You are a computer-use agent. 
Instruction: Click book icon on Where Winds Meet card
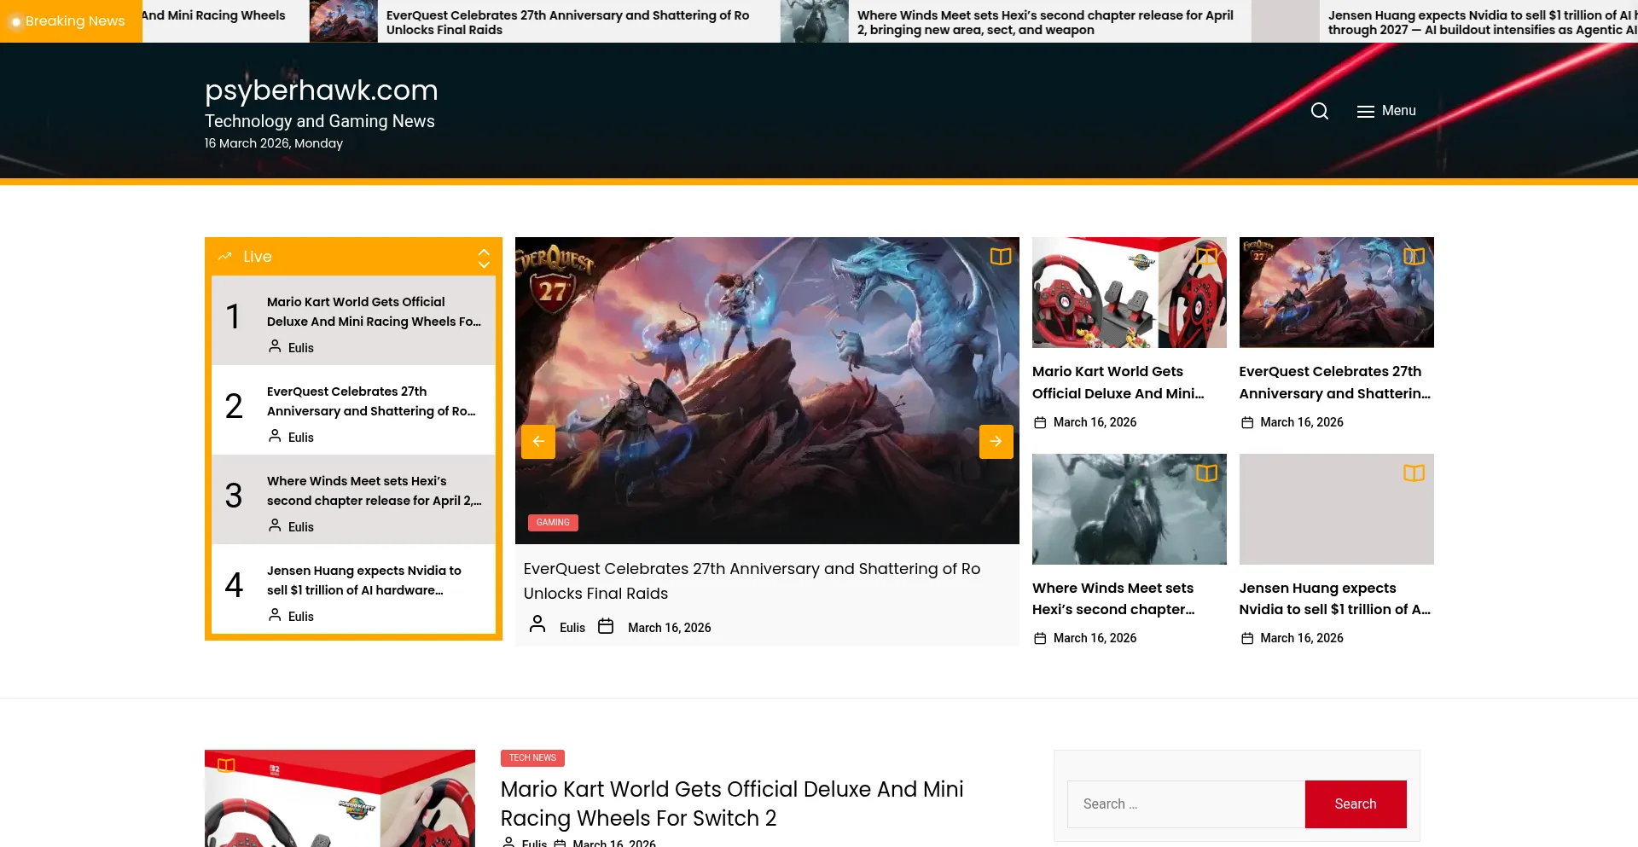[x=1206, y=473]
